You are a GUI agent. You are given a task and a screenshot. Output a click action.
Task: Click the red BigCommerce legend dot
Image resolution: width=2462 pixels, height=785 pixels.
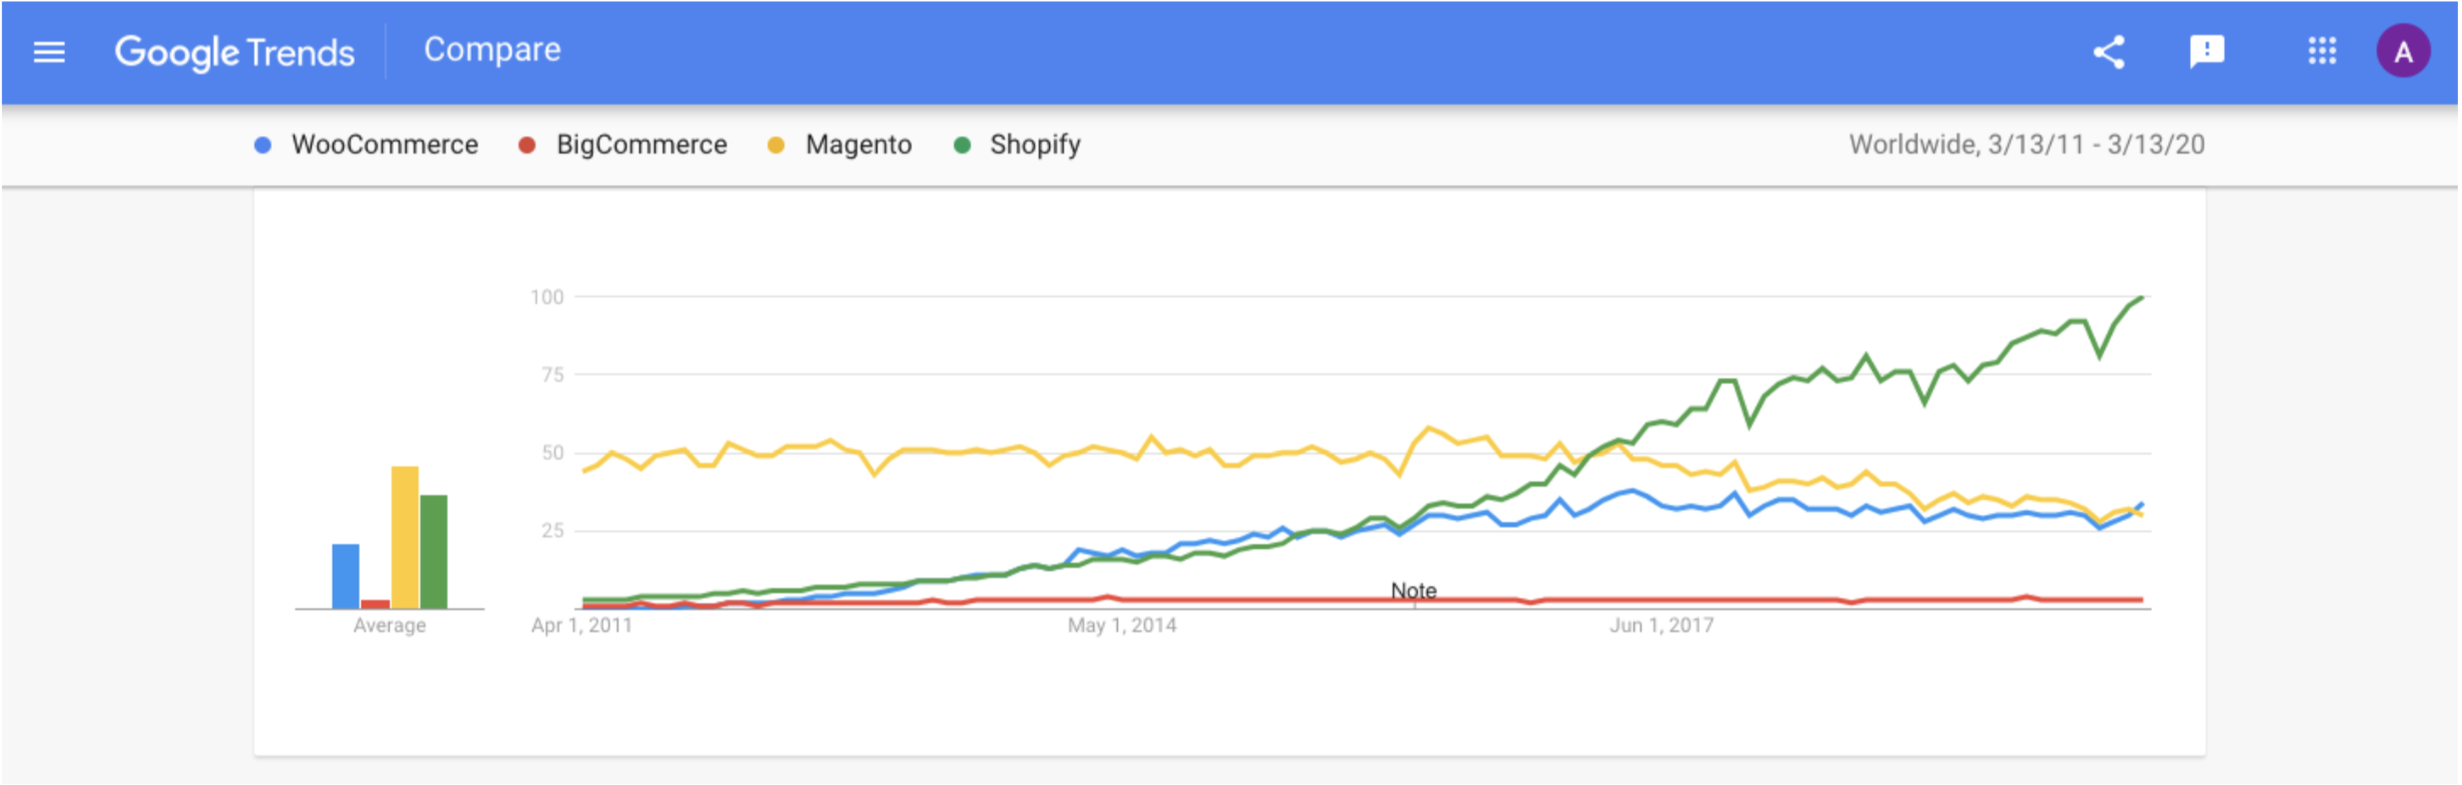tap(528, 146)
